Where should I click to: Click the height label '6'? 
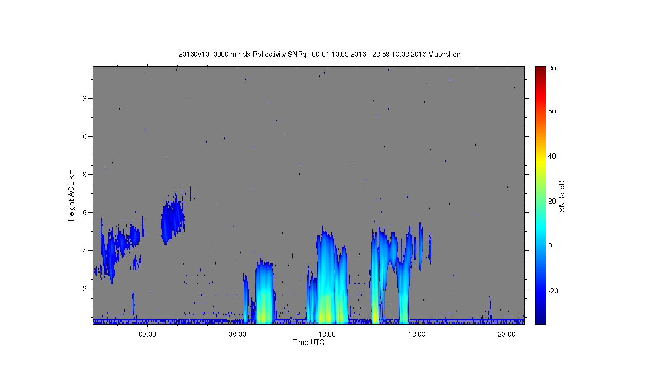85,213
